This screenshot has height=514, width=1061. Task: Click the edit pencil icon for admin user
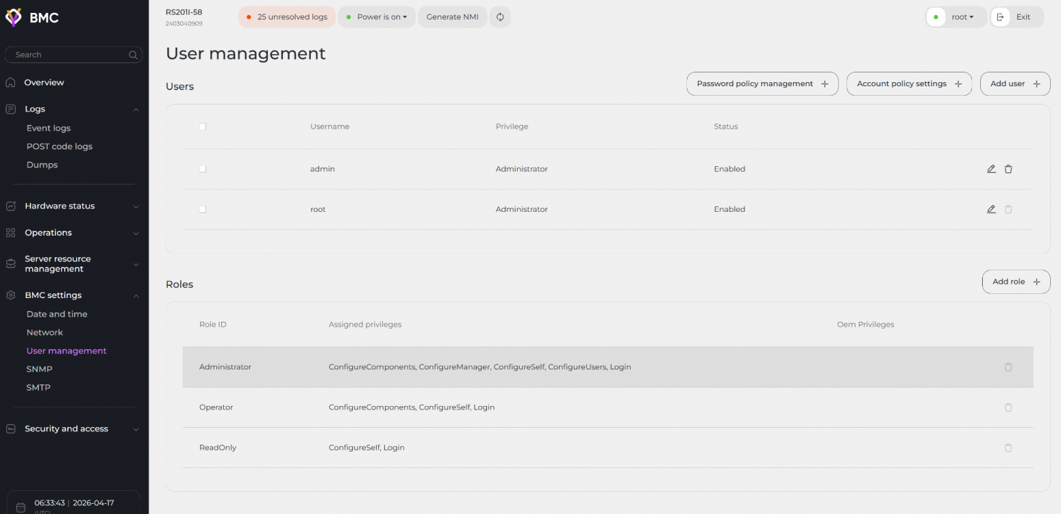coord(991,169)
